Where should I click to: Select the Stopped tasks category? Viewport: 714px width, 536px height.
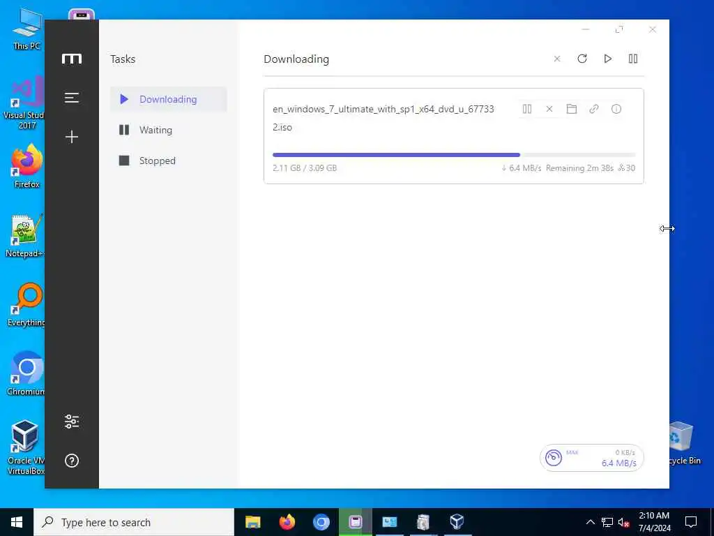point(169,161)
